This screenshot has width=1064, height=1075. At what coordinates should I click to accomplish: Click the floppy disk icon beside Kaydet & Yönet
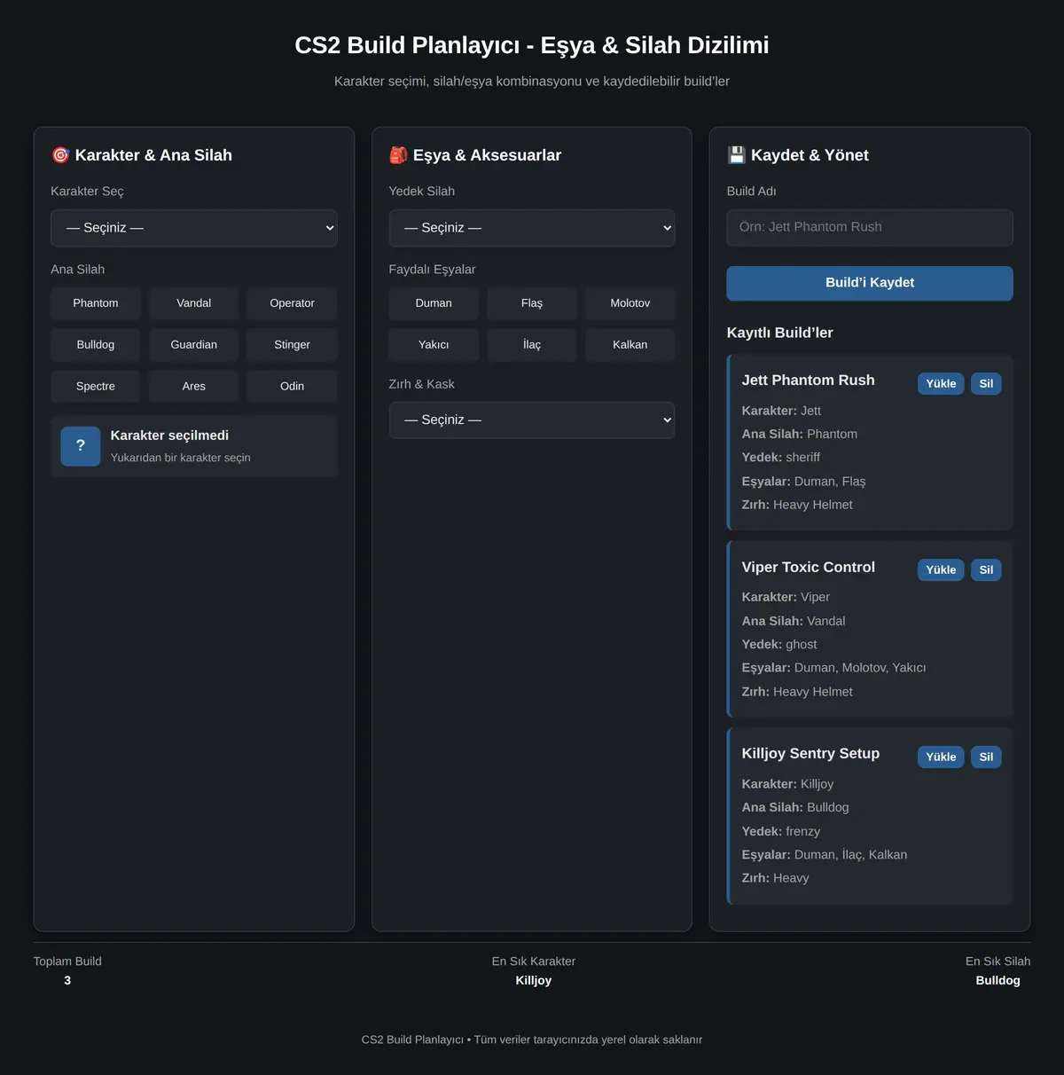click(x=736, y=155)
